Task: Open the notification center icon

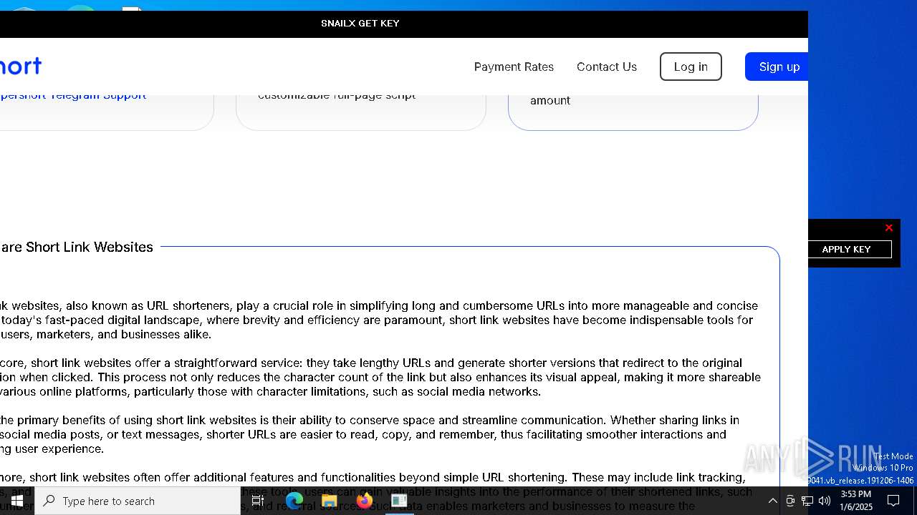Action: 893,501
